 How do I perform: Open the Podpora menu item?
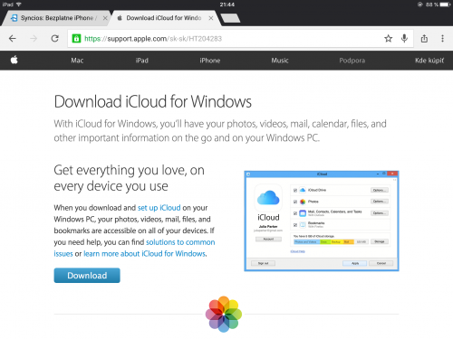coord(352,61)
